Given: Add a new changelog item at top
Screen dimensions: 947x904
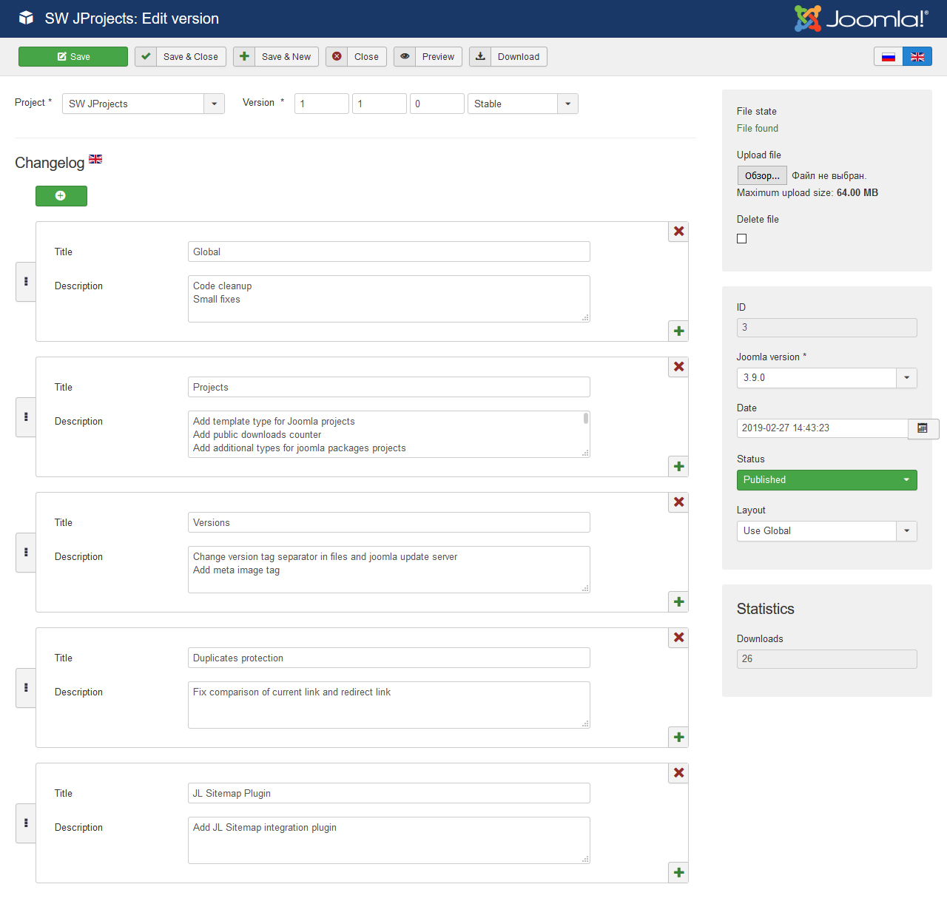Looking at the screenshot, I should (61, 196).
